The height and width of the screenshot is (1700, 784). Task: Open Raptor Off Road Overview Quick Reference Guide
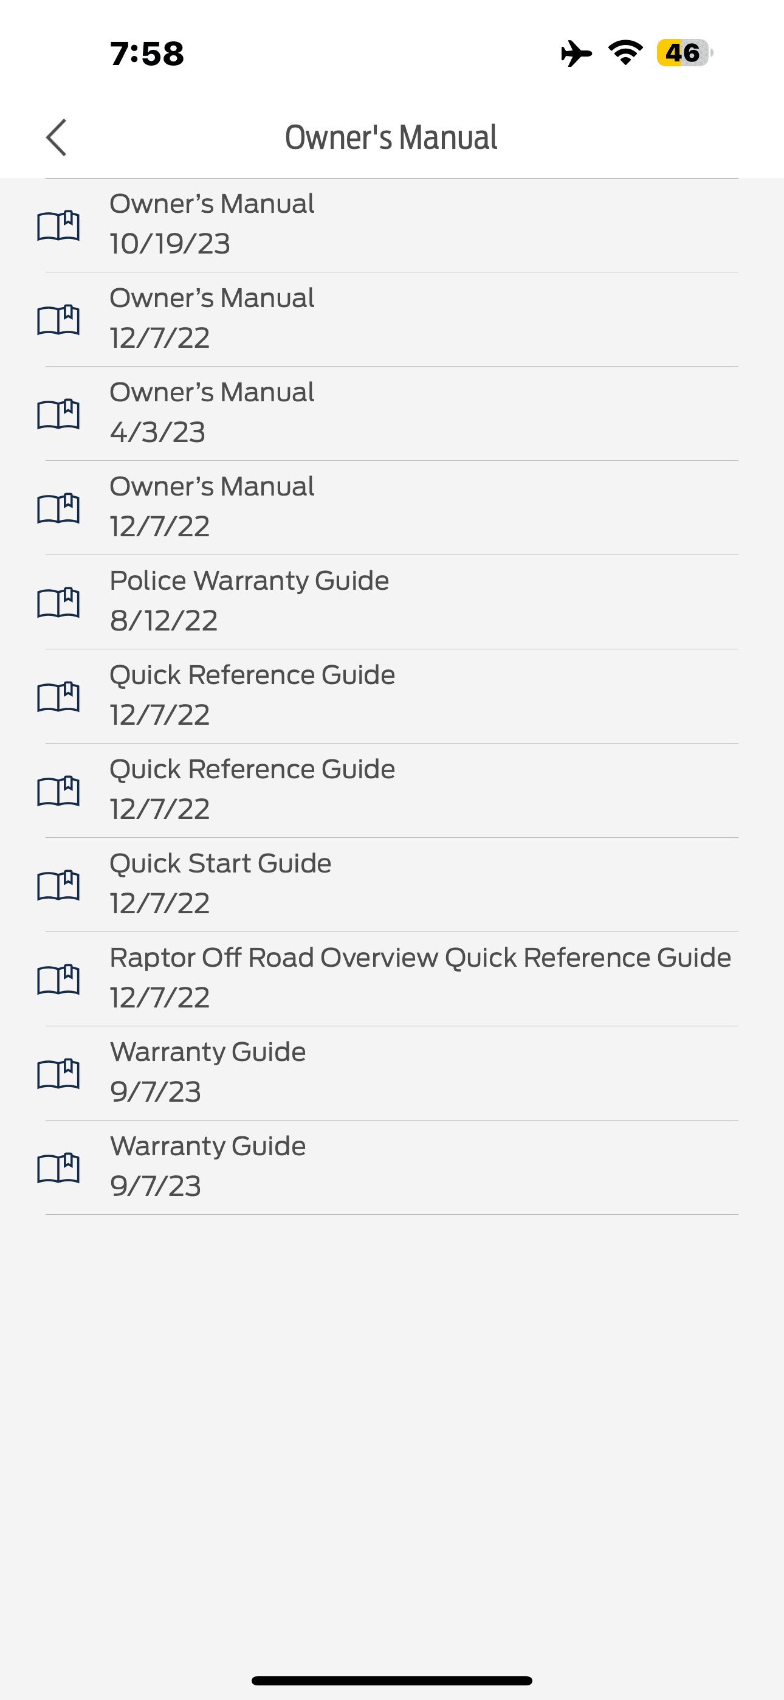[420, 979]
